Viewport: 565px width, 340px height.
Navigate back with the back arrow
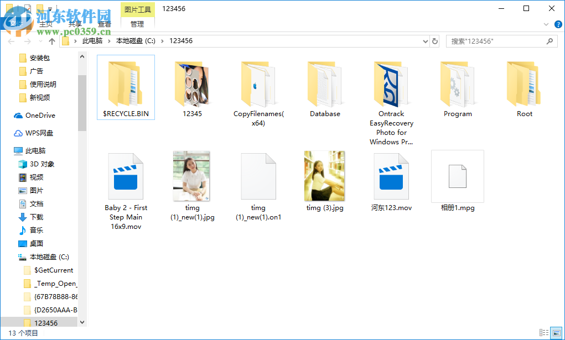point(12,41)
